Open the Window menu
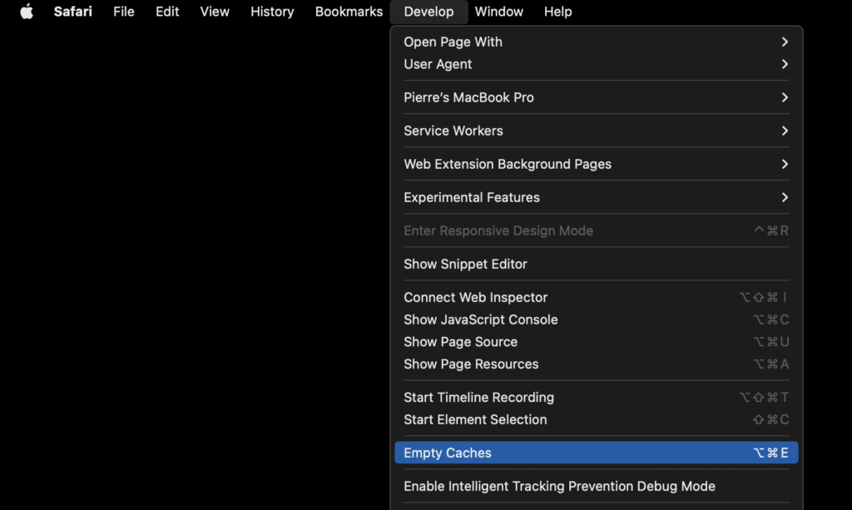This screenshot has width=852, height=510. [499, 12]
